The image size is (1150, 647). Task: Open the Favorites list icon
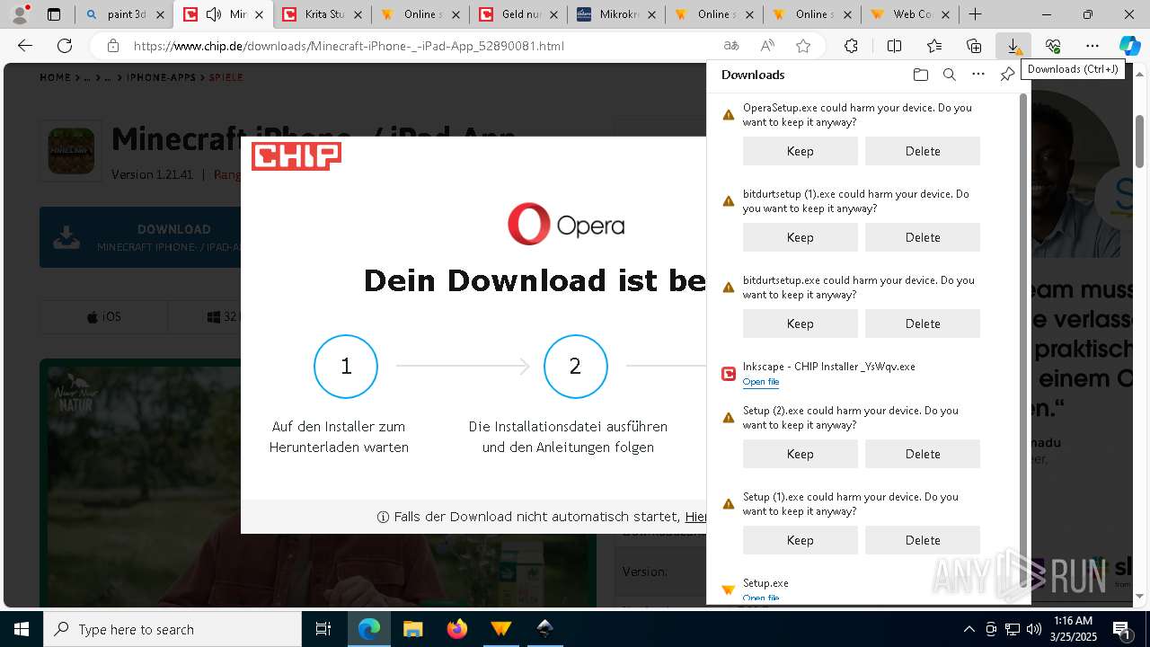[x=934, y=46]
